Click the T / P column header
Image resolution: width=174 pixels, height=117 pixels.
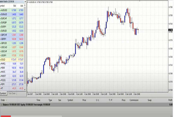pyautogui.click(x=110, y=100)
